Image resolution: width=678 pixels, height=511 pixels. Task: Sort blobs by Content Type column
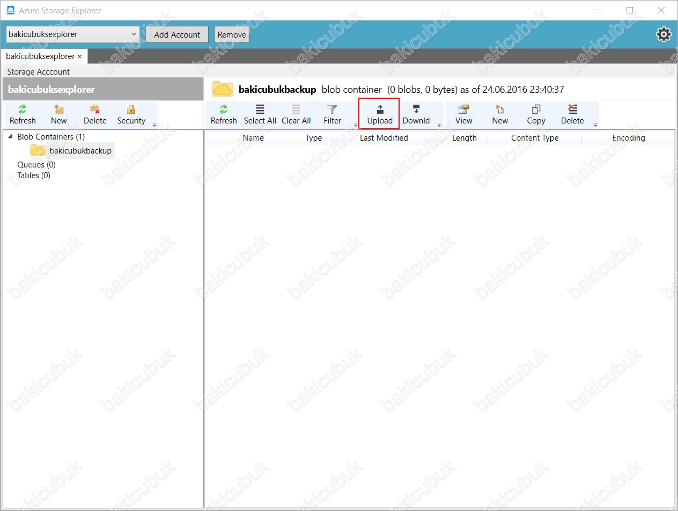click(x=535, y=138)
